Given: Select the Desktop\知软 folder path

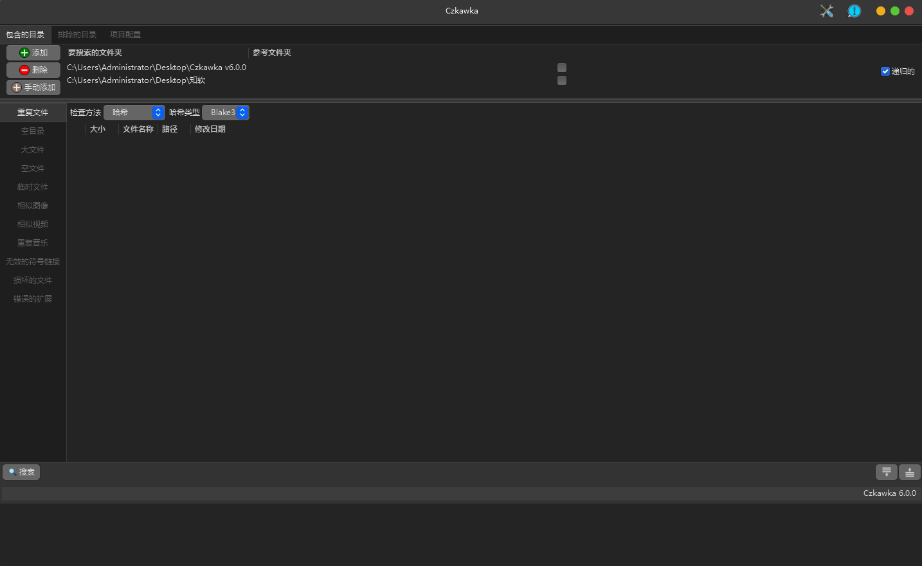Looking at the screenshot, I should click(136, 80).
